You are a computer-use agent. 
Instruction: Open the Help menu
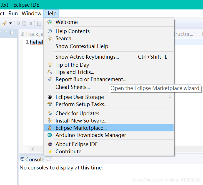51,13
